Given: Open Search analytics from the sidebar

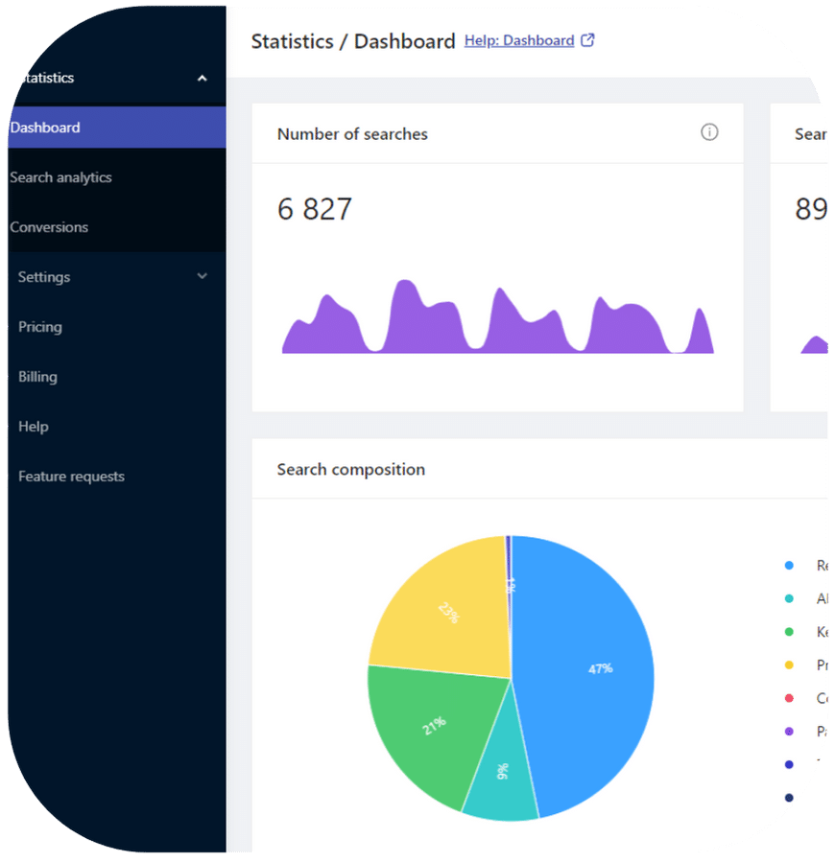Looking at the screenshot, I should [60, 176].
